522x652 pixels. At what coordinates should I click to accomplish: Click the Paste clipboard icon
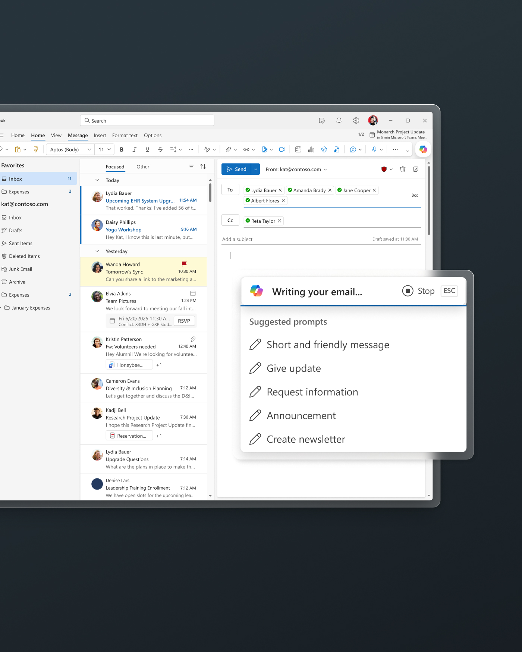click(x=18, y=149)
